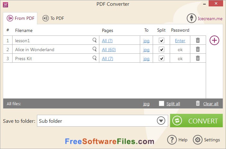The image size is (226, 149).
Task: Select the lesson1 filename cell
Action: (56, 40)
